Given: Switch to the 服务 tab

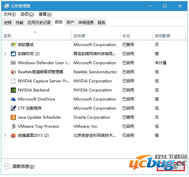Looking at the screenshot, I should [x=101, y=22].
